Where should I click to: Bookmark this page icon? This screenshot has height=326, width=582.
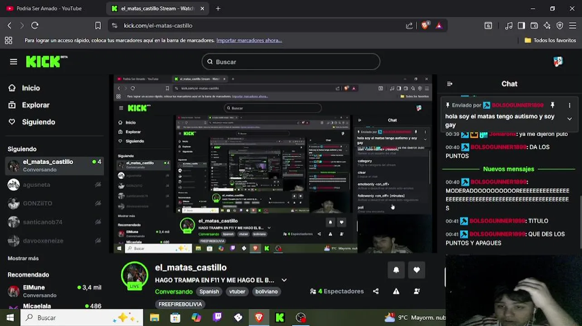[x=98, y=26]
